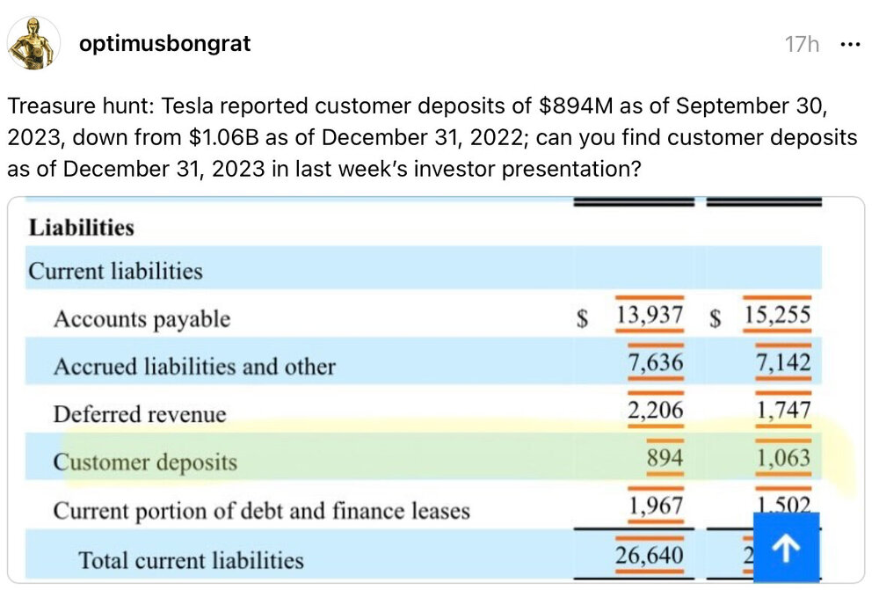The height and width of the screenshot is (590, 879).
Task: Click the Accrued liabilities and other label
Action: coord(194,366)
